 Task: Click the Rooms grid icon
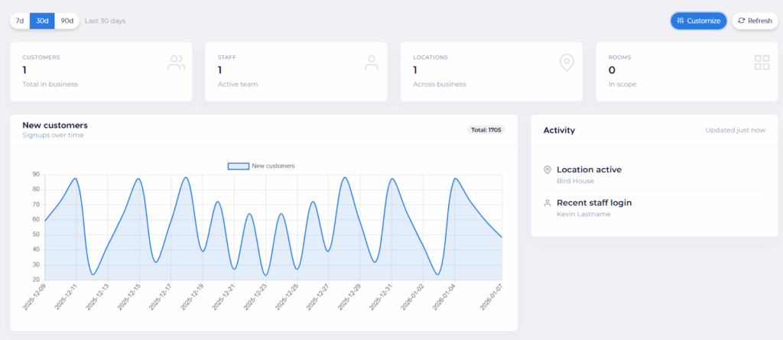[x=762, y=63]
